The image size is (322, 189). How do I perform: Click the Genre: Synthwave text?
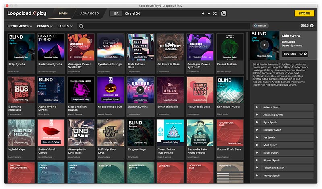coord(291,45)
